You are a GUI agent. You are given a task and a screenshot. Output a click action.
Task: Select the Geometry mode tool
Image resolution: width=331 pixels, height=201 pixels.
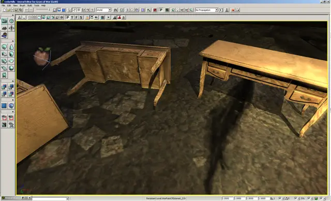click(11, 21)
